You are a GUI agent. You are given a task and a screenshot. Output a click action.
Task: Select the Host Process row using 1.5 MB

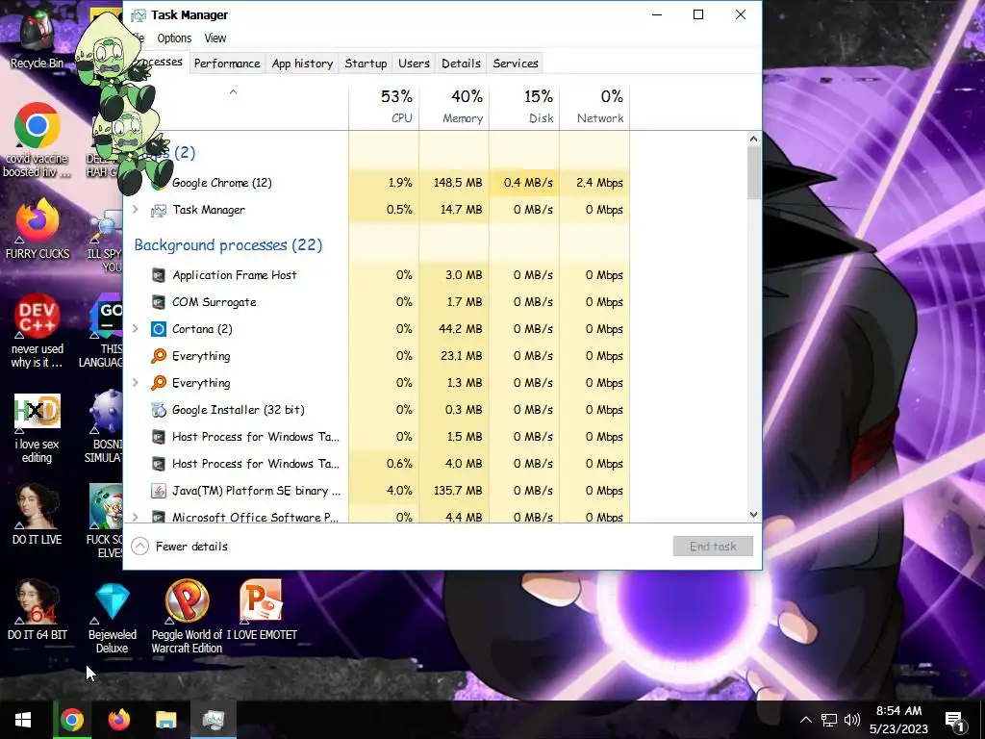click(377, 436)
